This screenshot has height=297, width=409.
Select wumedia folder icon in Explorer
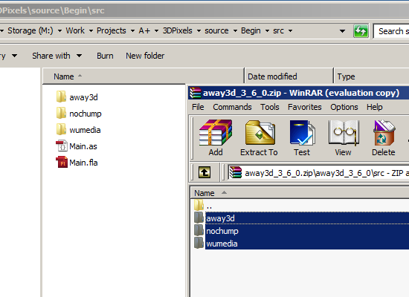click(61, 129)
